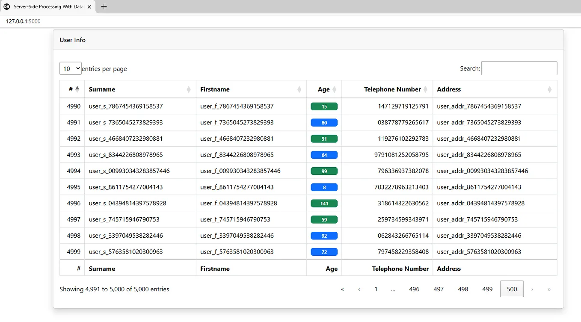Viewport: 581px width, 322px height.
Task: Click the 'Showing 4,991 to 5,000' info text
Action: click(x=114, y=289)
